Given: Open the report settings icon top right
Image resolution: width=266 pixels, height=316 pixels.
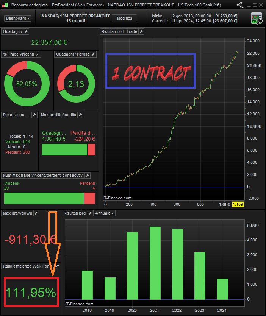Looking at the screenshot, I should (x=257, y=19).
